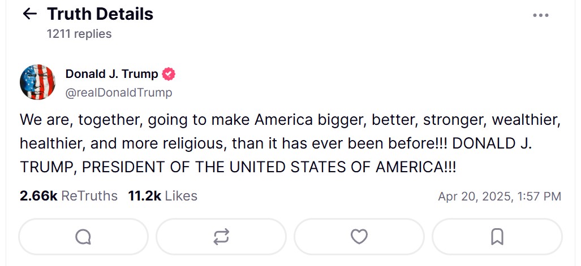Click the Apr 20, 2025 timestamp
581x266 pixels.
(x=500, y=197)
